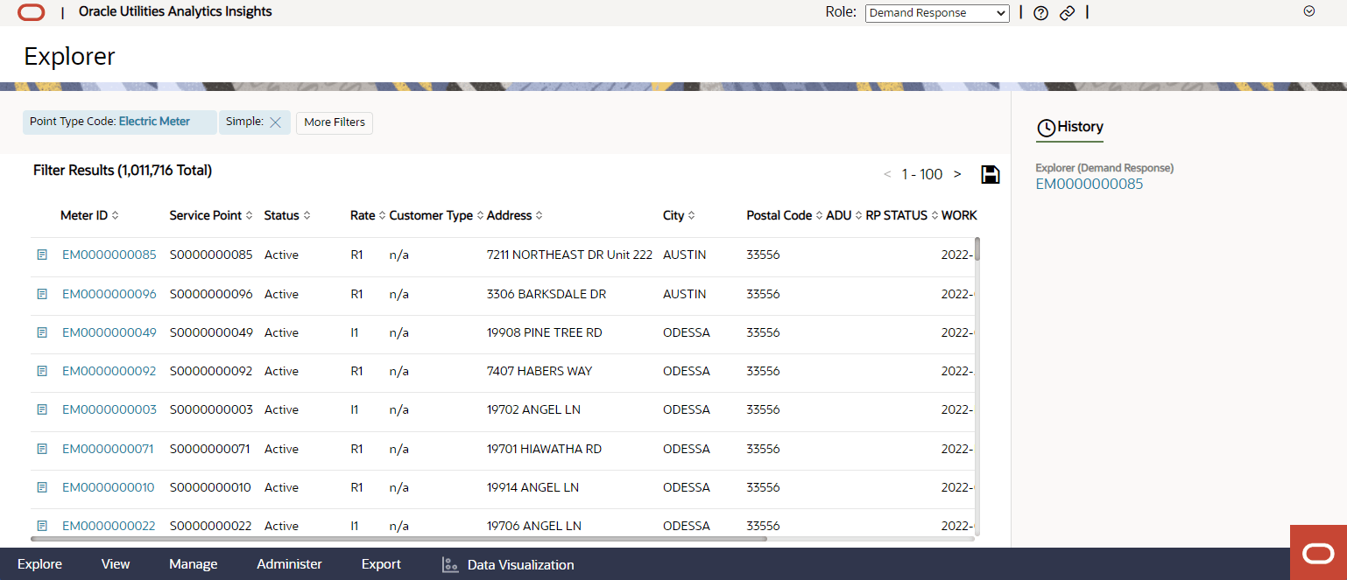This screenshot has height=580, width=1347.
Task: Open details icon for row EM0000000049
Action: [41, 332]
